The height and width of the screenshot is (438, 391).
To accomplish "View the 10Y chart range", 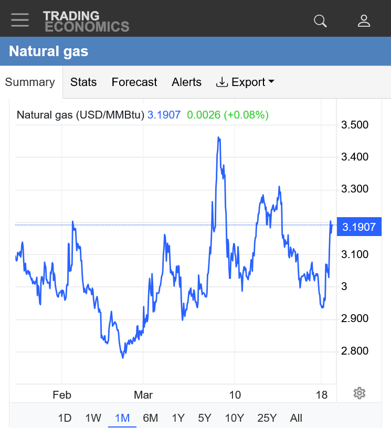I will click(234, 418).
